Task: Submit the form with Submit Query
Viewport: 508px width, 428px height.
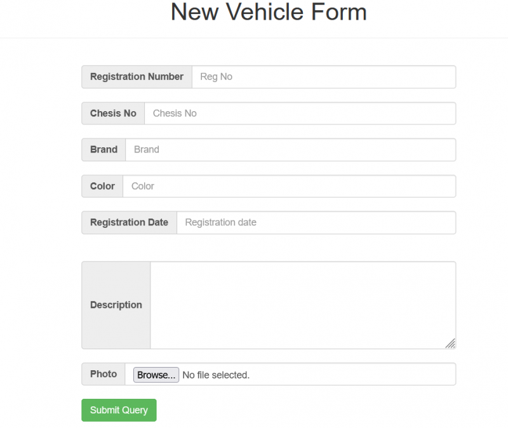Action: [x=119, y=410]
